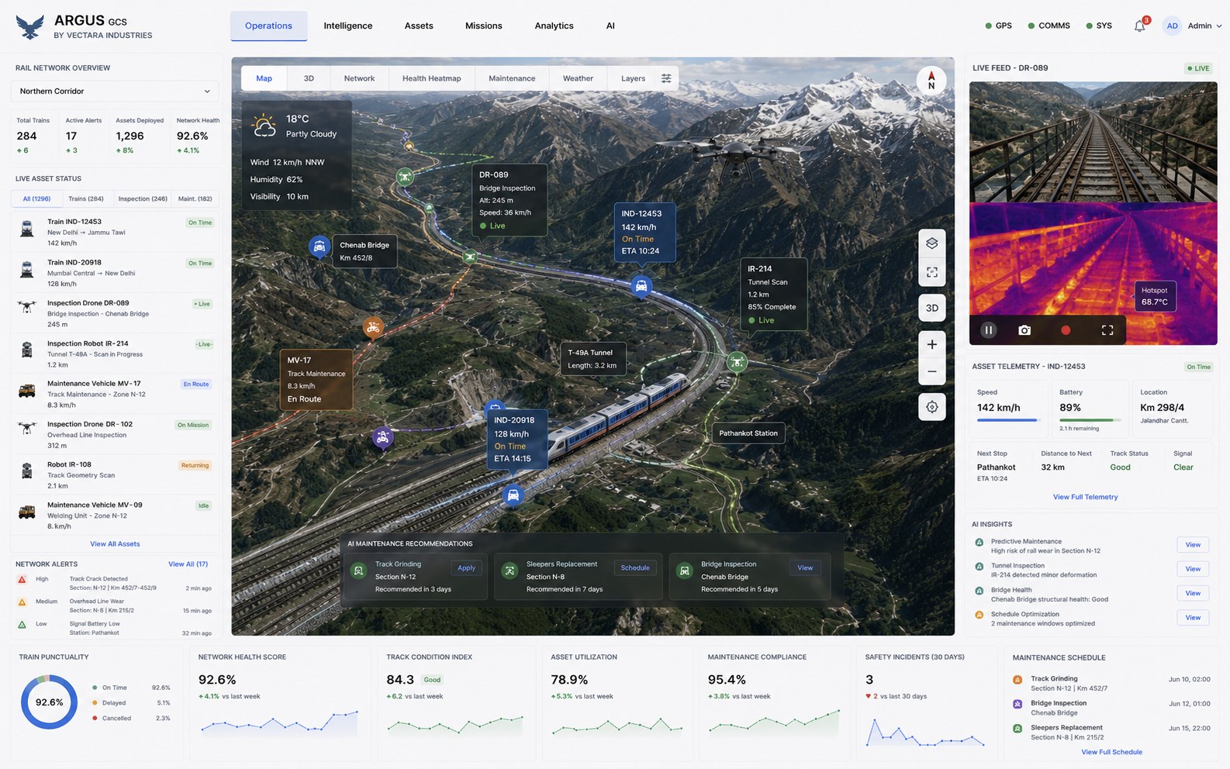Viewport: 1230px width, 769px height.
Task: Click the IND-20918 train marker near the tracks
Action: [x=513, y=495]
